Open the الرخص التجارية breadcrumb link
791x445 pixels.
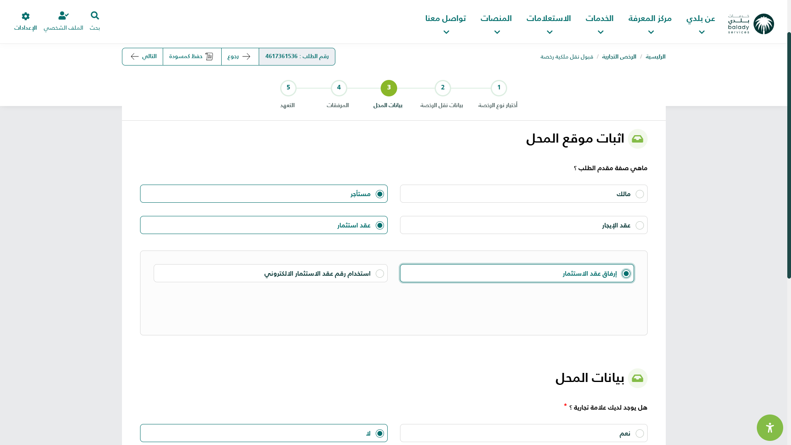[619, 57]
